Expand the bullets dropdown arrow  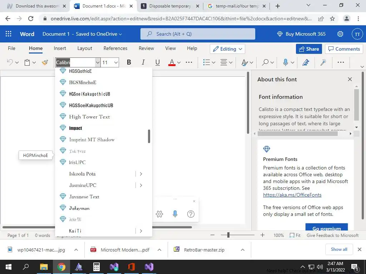tap(213, 62)
